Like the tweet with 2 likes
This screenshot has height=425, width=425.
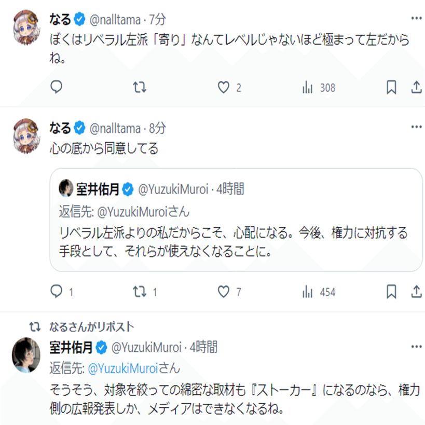223,87
